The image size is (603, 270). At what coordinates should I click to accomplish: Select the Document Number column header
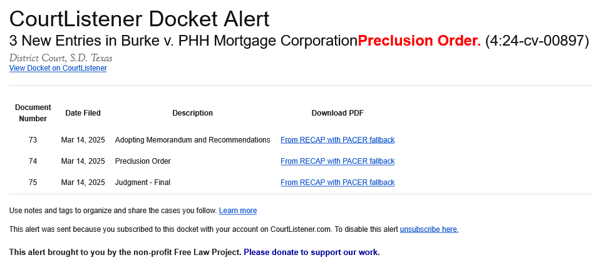33,113
